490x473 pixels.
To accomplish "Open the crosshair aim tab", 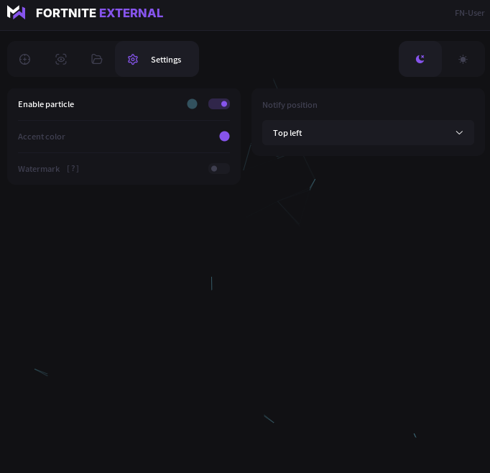I will tap(24, 59).
